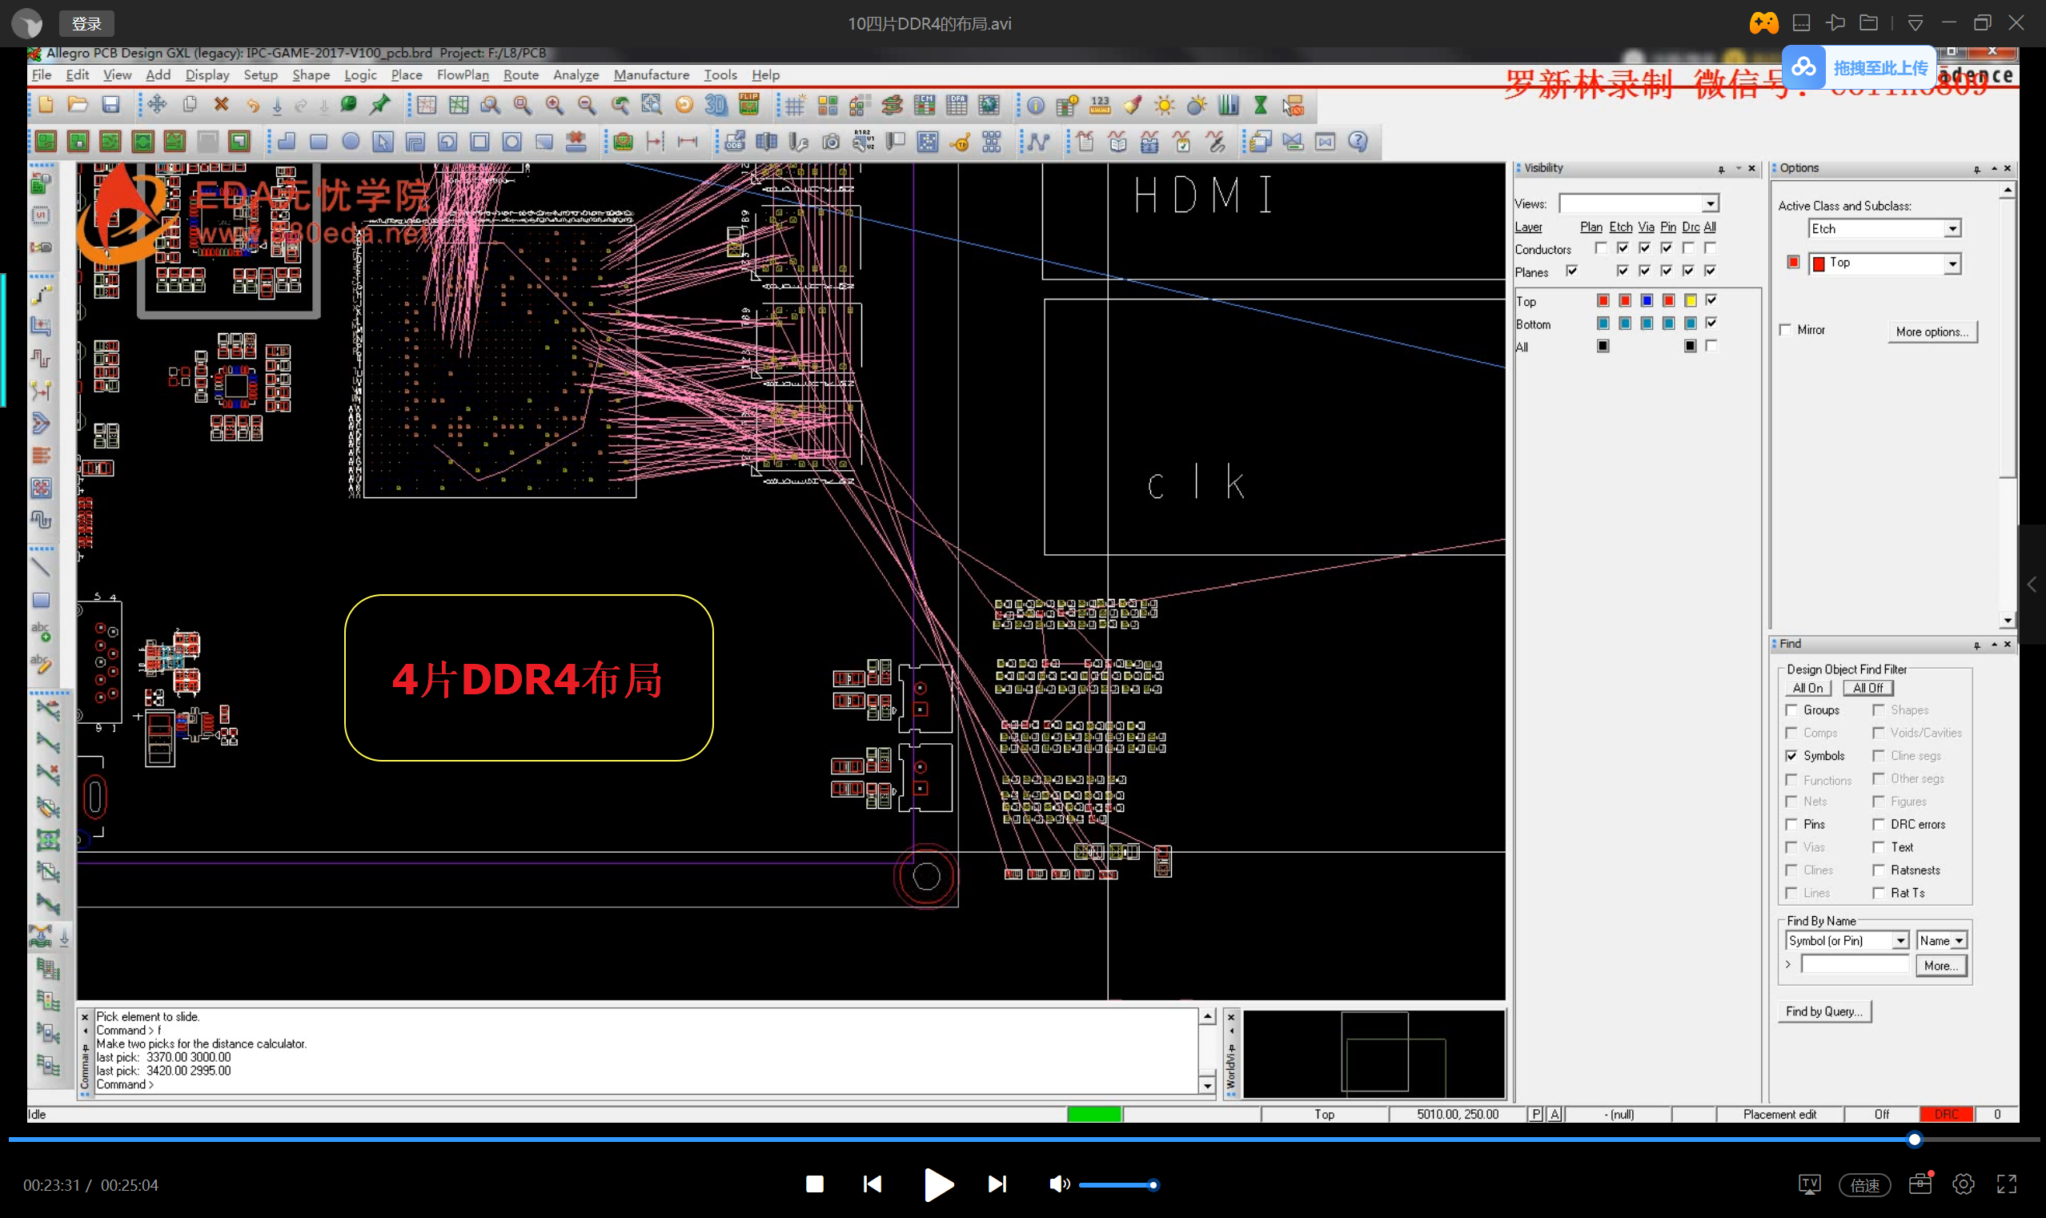
Task: Click the Add Connect route icon
Action: point(41,295)
